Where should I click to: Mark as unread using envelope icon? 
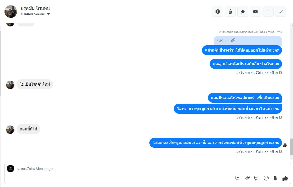[255, 12]
